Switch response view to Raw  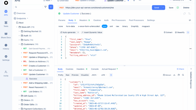[x=67, y=75]
